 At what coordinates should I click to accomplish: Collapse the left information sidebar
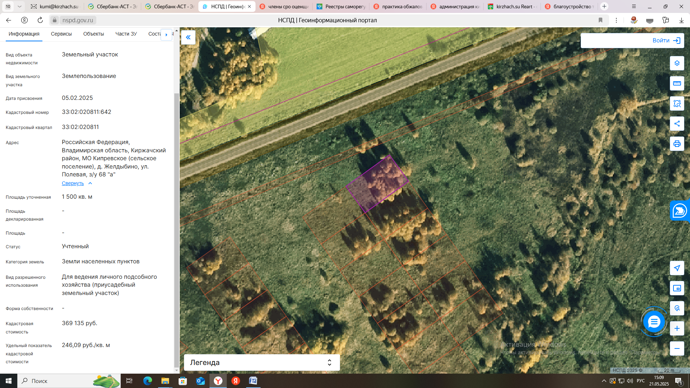click(188, 37)
